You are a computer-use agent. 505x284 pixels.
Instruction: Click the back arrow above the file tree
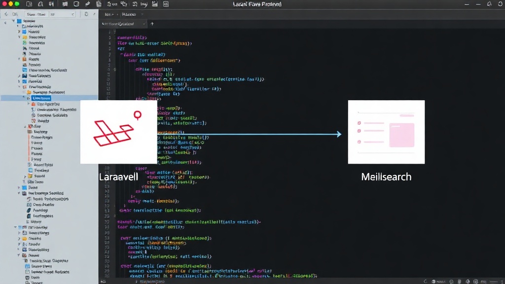pyautogui.click(x=6, y=14)
